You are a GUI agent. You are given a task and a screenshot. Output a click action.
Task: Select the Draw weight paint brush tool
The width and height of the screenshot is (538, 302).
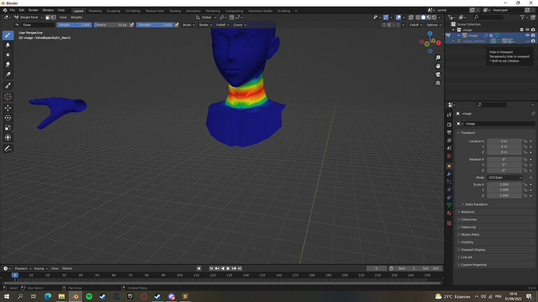click(8, 35)
